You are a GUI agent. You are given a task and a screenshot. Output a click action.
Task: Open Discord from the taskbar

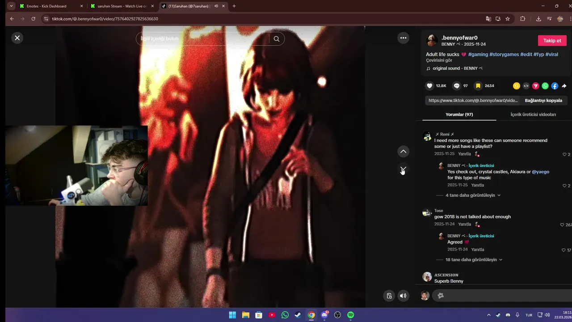(324, 315)
